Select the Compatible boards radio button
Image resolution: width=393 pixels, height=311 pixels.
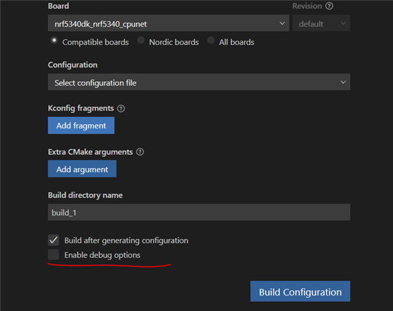tap(54, 41)
